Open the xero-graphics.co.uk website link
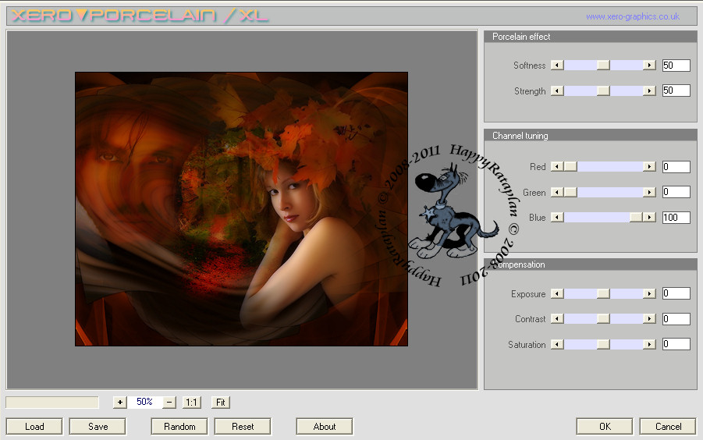703x440 pixels. click(633, 16)
